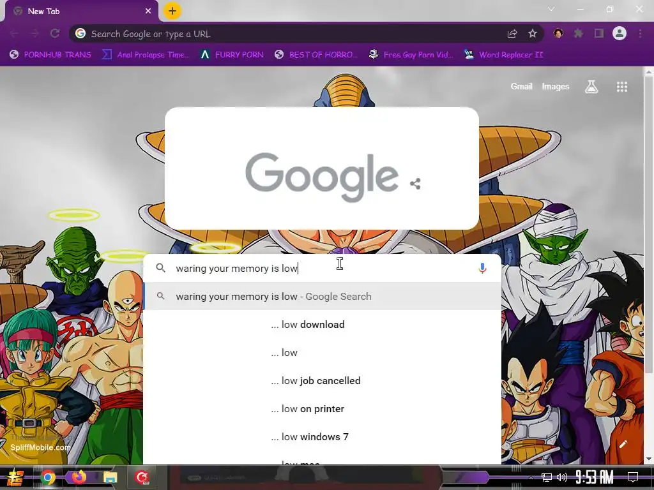Toggle the browser side panel

click(x=599, y=33)
